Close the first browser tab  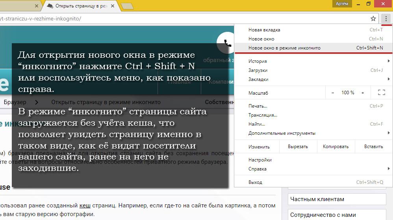[x=37, y=6]
